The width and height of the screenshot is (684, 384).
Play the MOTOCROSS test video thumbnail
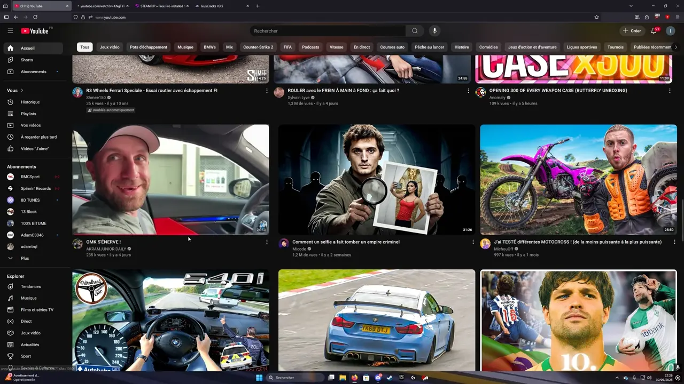[578, 180]
